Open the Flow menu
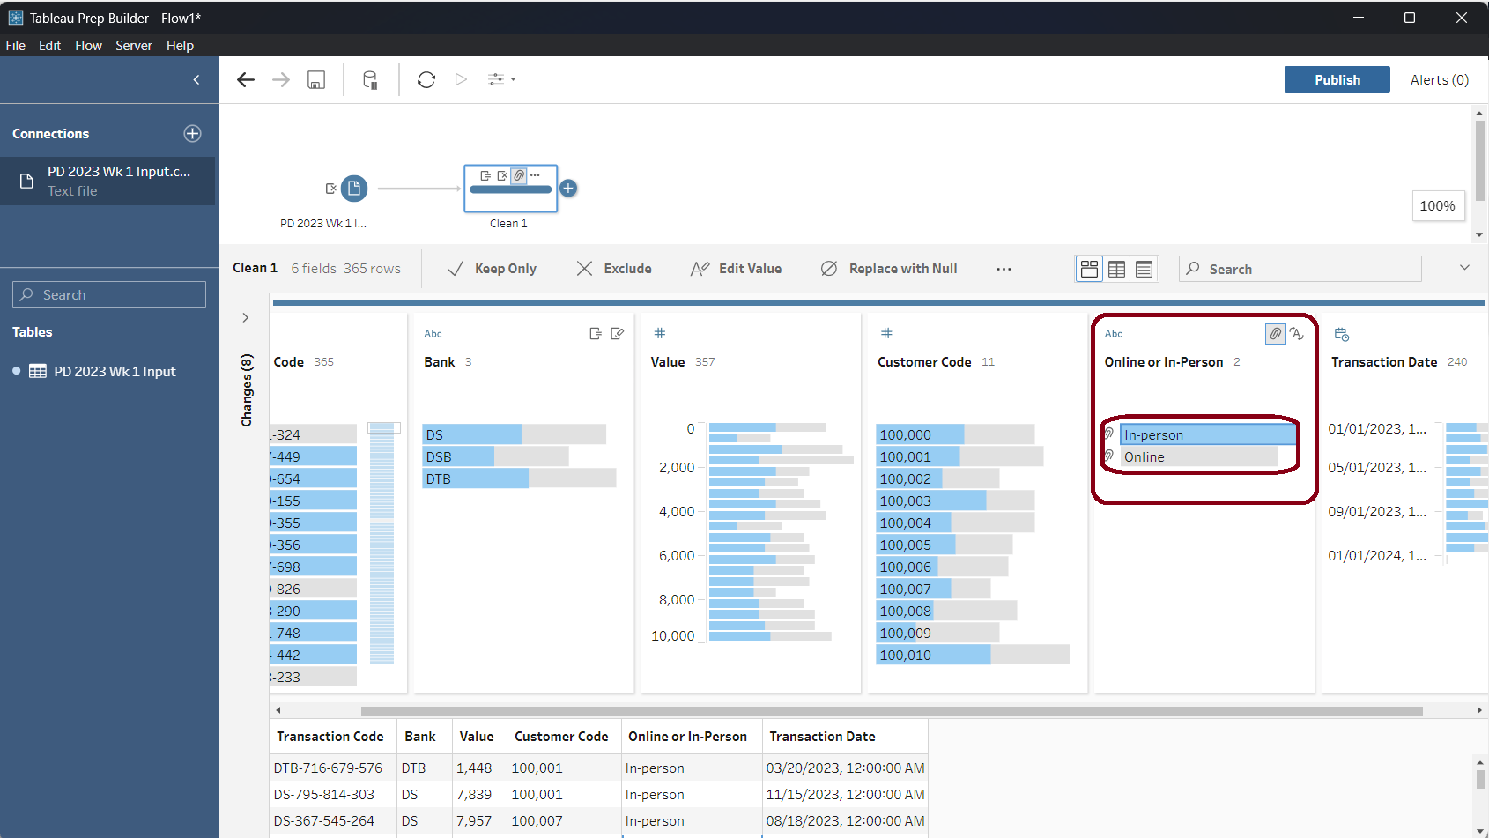Image resolution: width=1489 pixels, height=838 pixels. [x=88, y=46]
